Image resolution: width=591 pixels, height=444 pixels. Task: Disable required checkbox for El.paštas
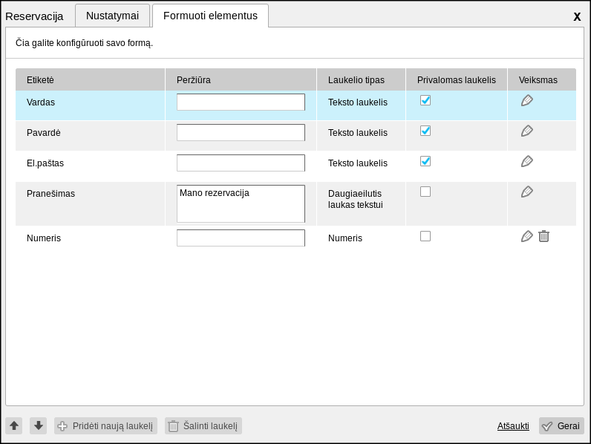[425, 161]
